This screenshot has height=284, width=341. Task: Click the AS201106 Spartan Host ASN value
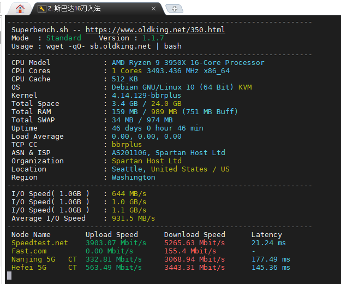[x=168, y=153]
